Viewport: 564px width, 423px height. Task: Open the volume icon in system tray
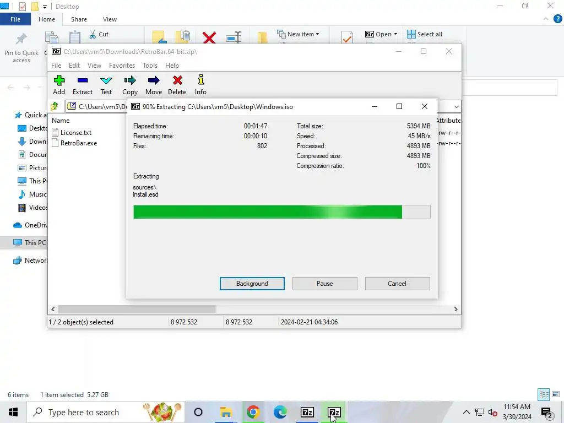[x=492, y=412]
